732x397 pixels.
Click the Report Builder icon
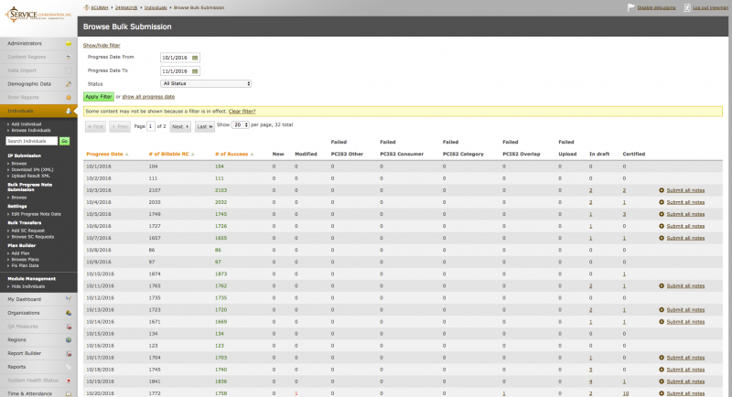tap(69, 354)
